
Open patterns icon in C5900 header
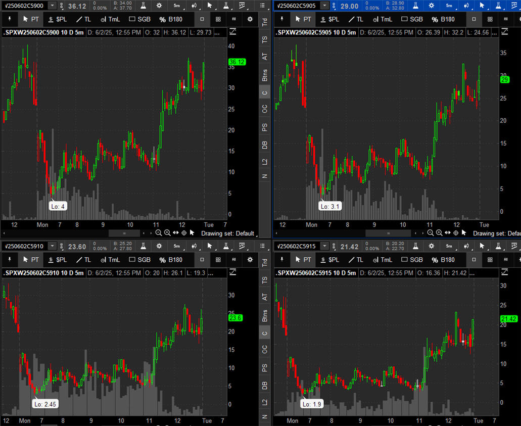point(242,6)
